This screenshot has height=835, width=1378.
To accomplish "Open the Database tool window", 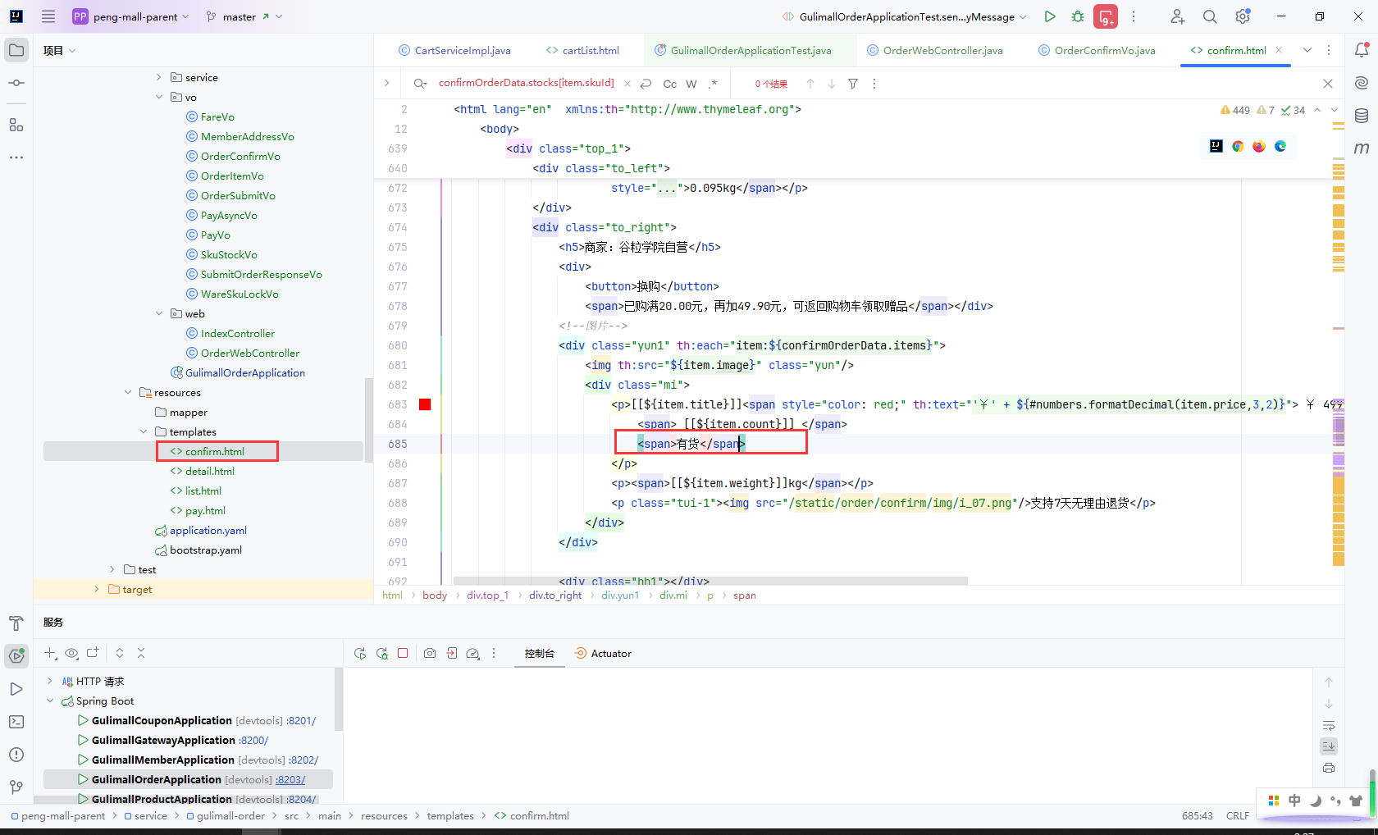I will point(1362,116).
